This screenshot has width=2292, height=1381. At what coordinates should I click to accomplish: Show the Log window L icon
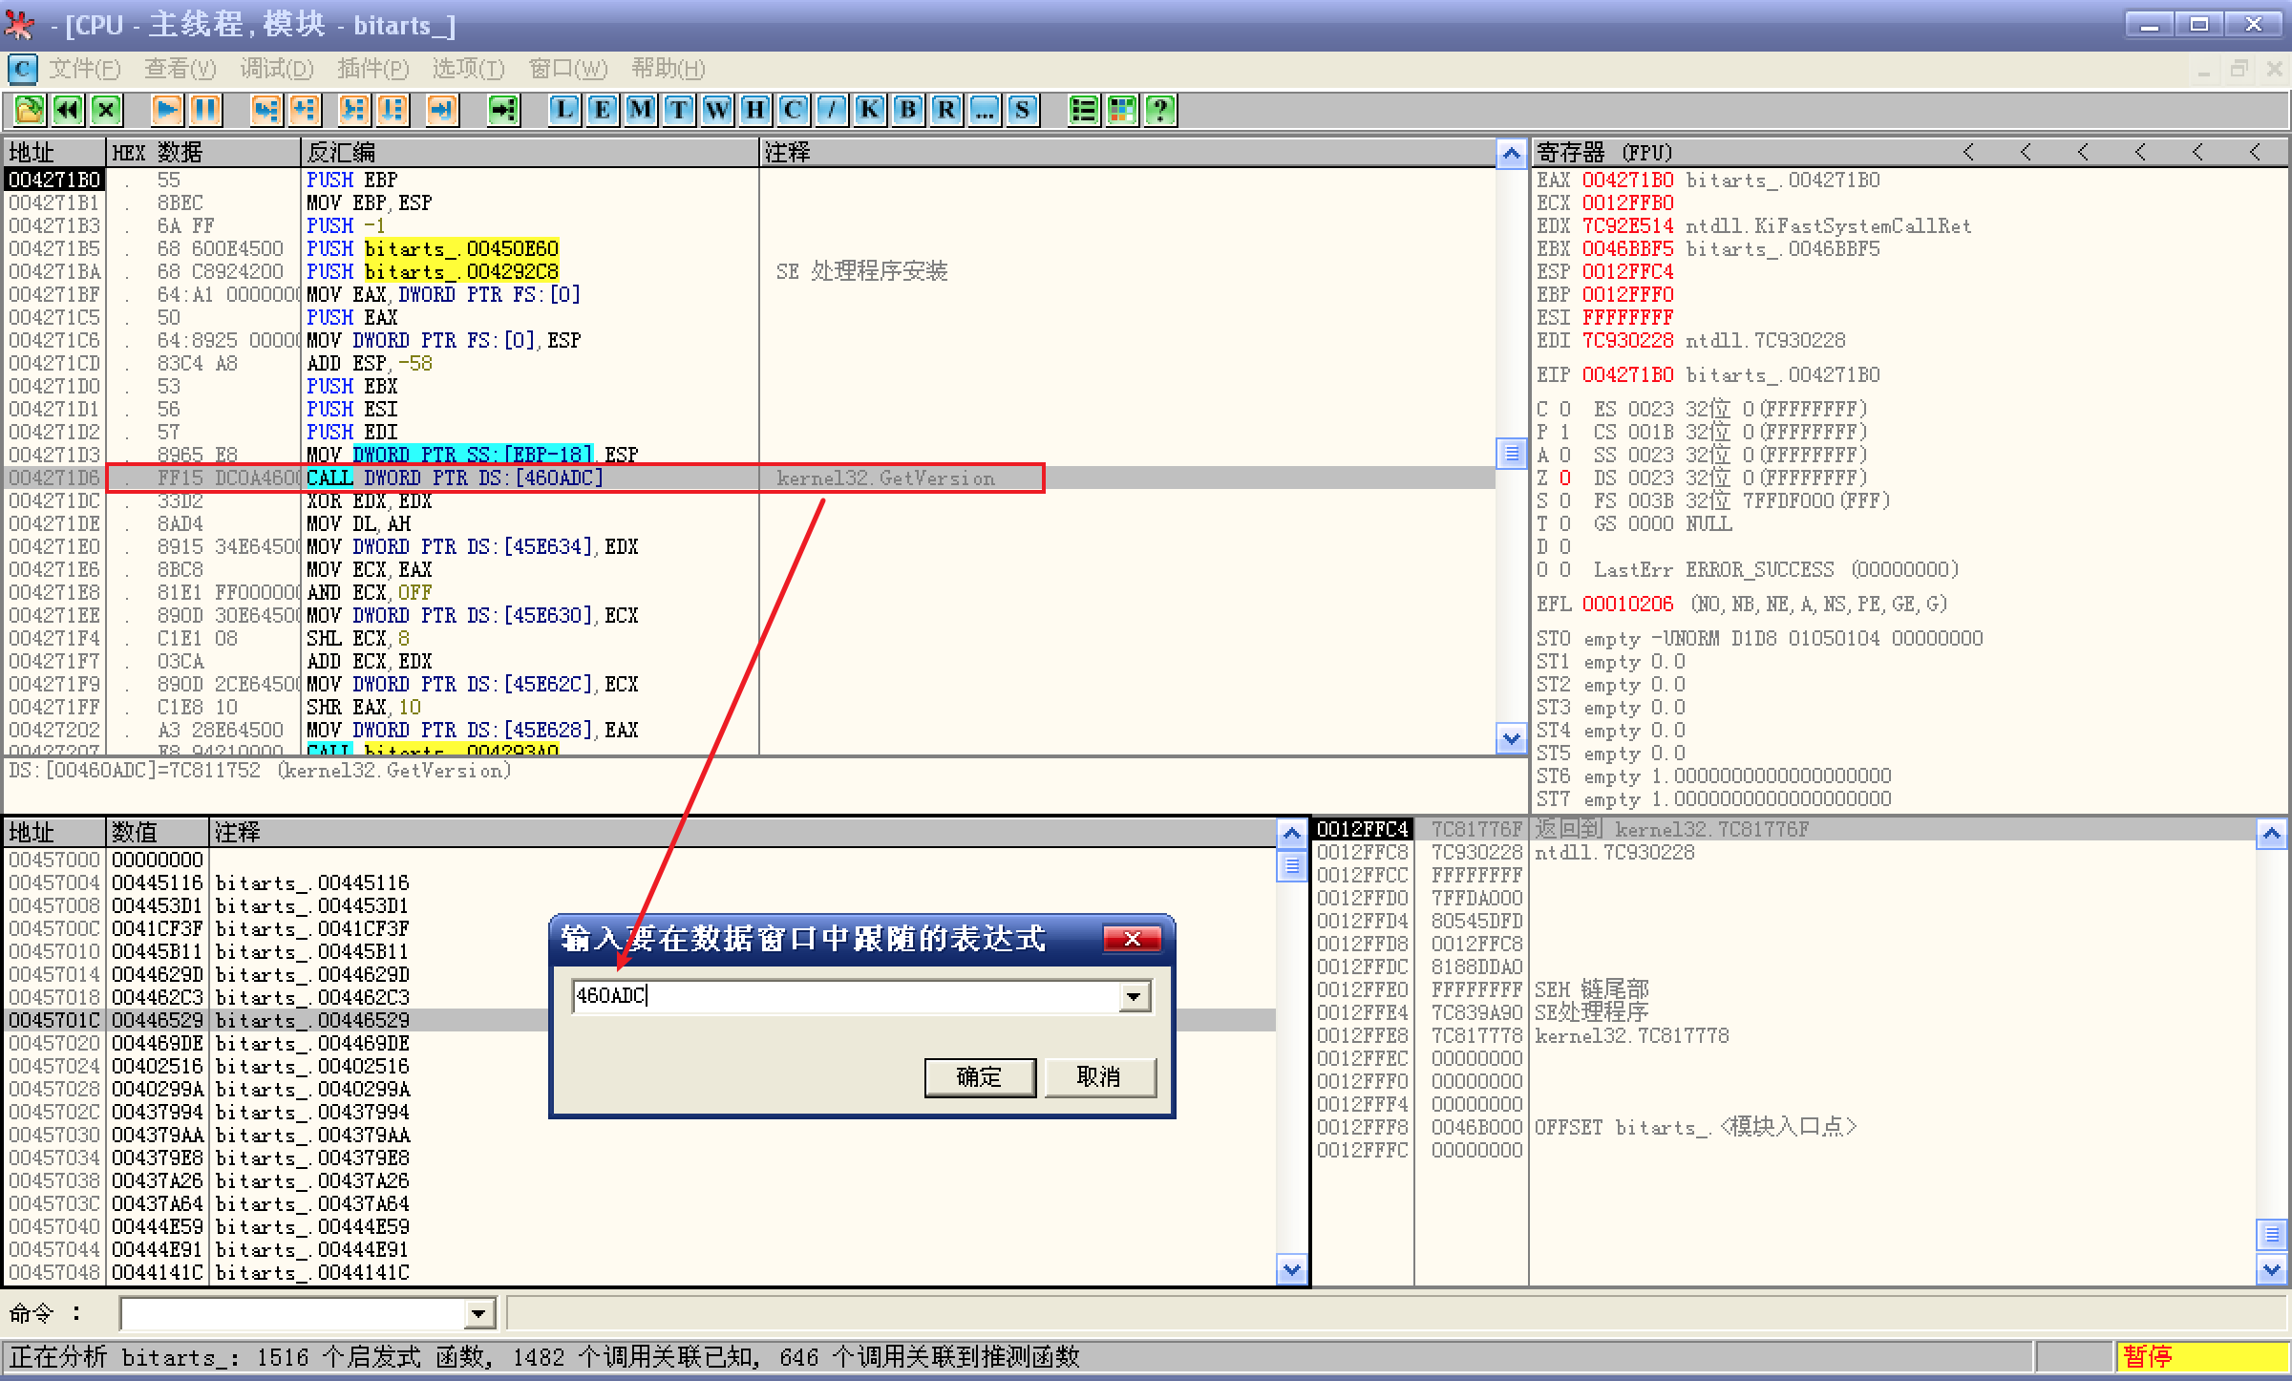pos(564,111)
